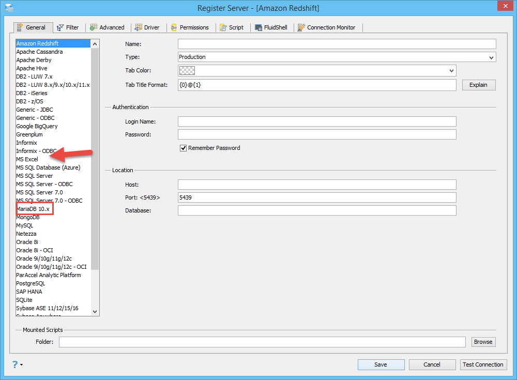Select DB2 - z/OS entry
The image size is (517, 380).
click(53, 101)
